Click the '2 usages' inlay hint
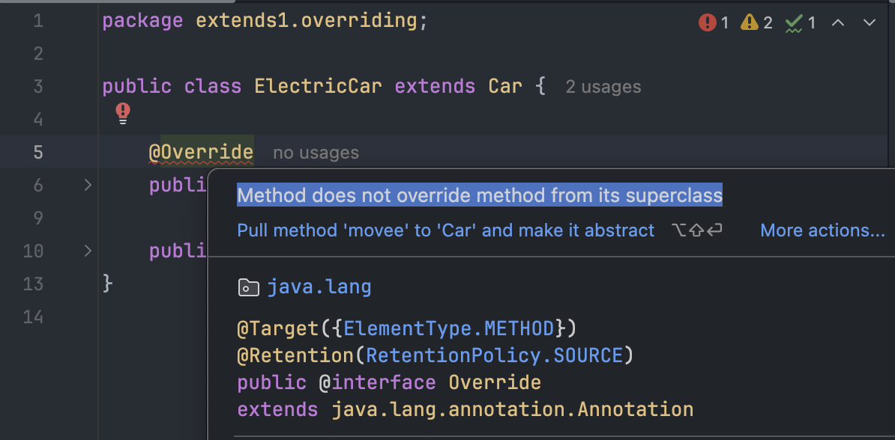 [x=603, y=88]
